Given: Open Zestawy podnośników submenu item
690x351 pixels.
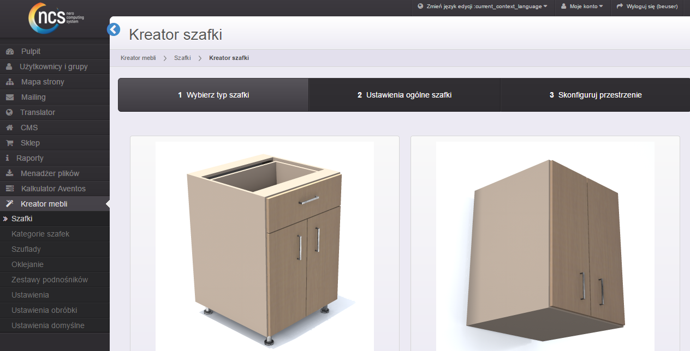Looking at the screenshot, I should tap(50, 280).
